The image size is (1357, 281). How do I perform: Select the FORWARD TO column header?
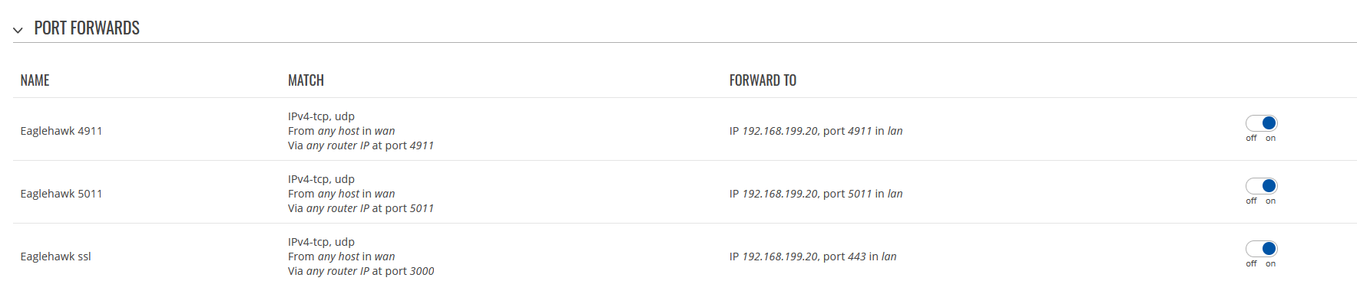click(763, 80)
